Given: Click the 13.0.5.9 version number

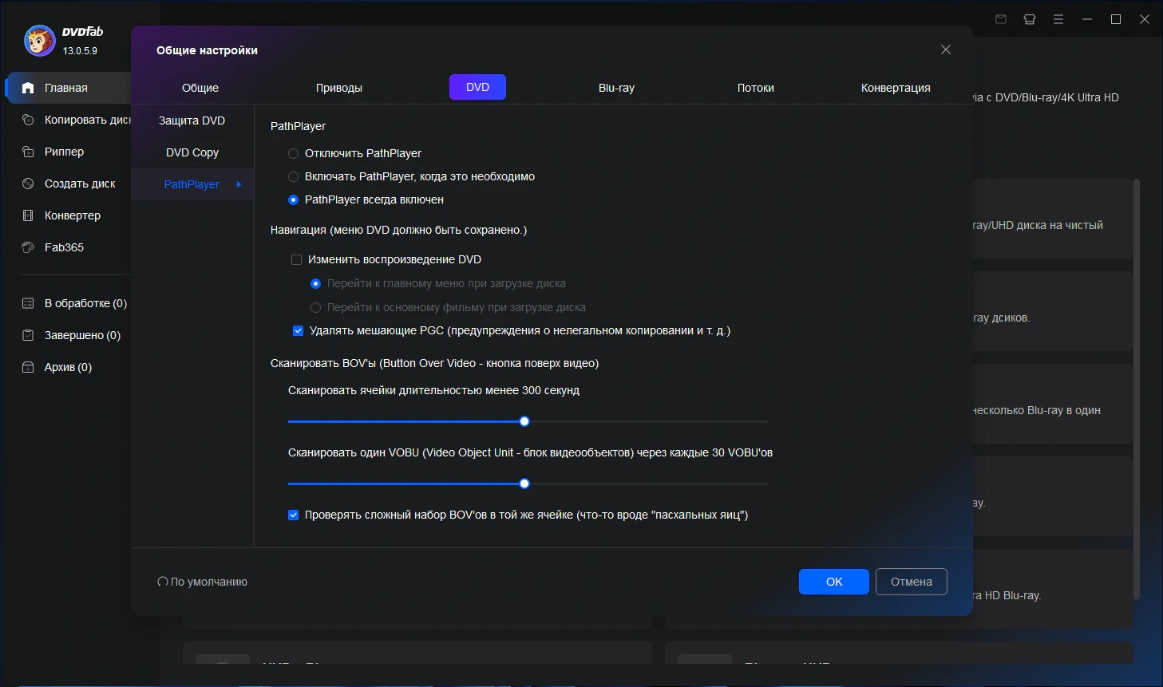Looking at the screenshot, I should click(80, 50).
